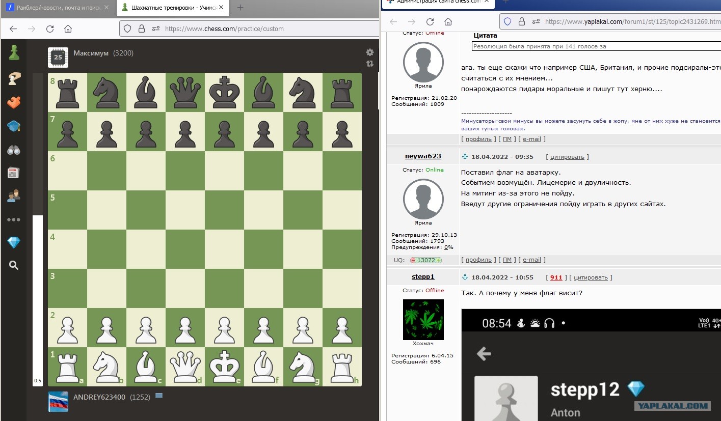Image resolution: width=721 pixels, height=421 pixels.
Task: Open профиль link below neywa623's post
Action: [478, 260]
